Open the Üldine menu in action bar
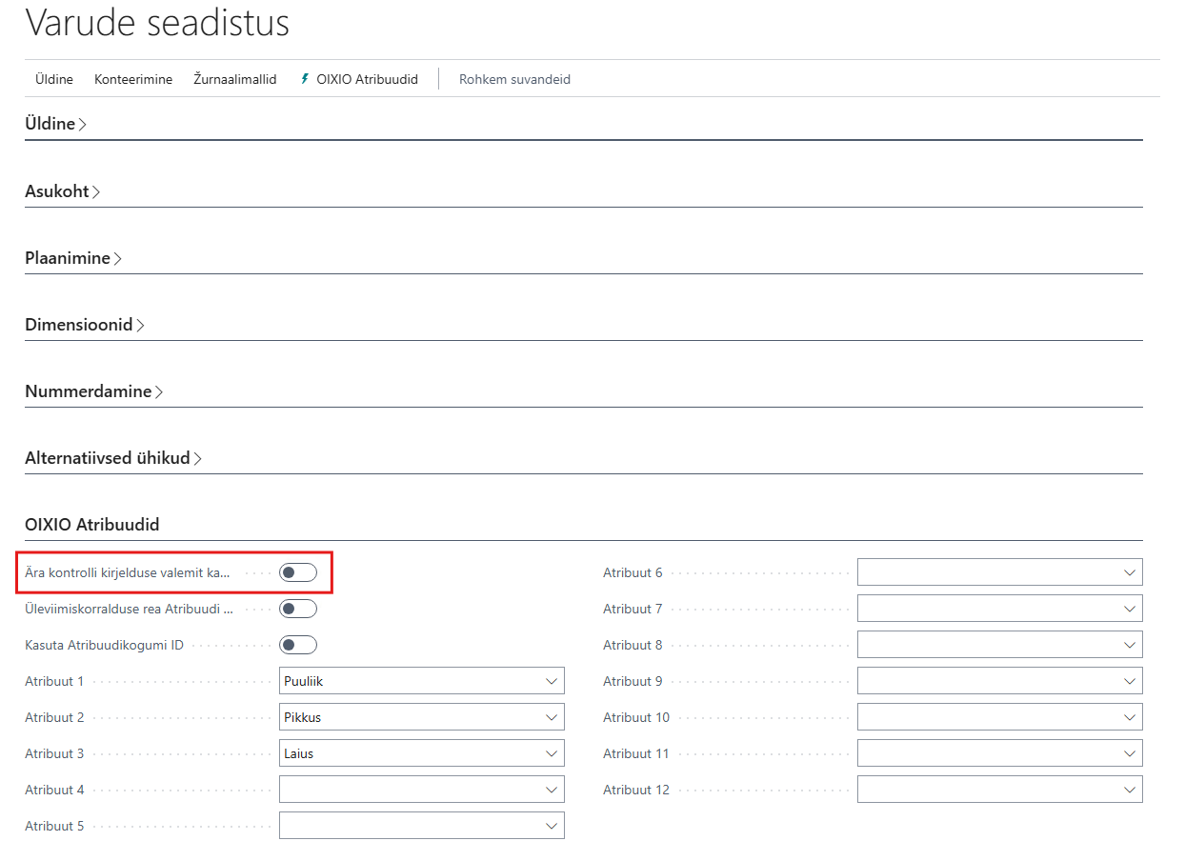Image resolution: width=1185 pixels, height=861 pixels. [x=54, y=79]
